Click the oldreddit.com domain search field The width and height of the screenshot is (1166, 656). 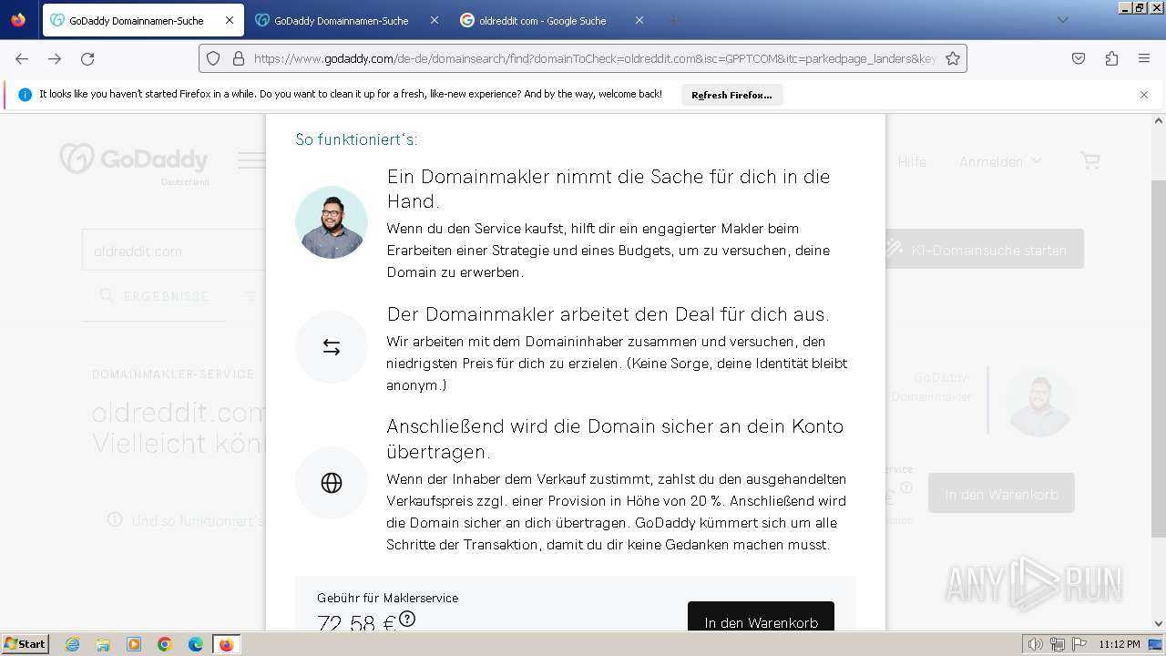click(173, 251)
